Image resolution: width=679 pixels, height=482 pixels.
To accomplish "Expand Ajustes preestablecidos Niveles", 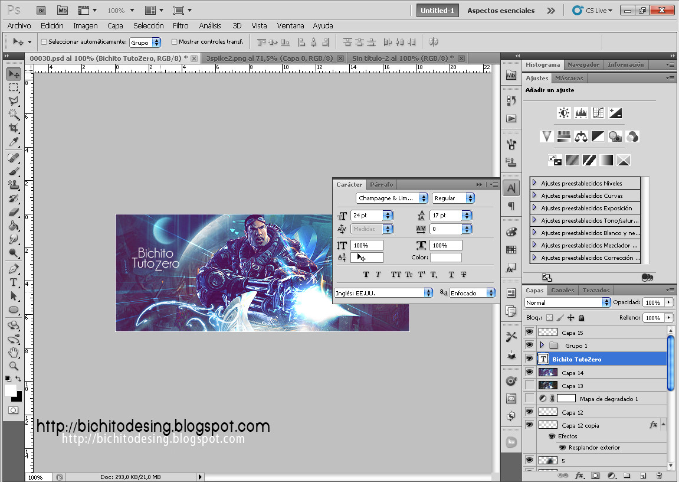I will 534,183.
